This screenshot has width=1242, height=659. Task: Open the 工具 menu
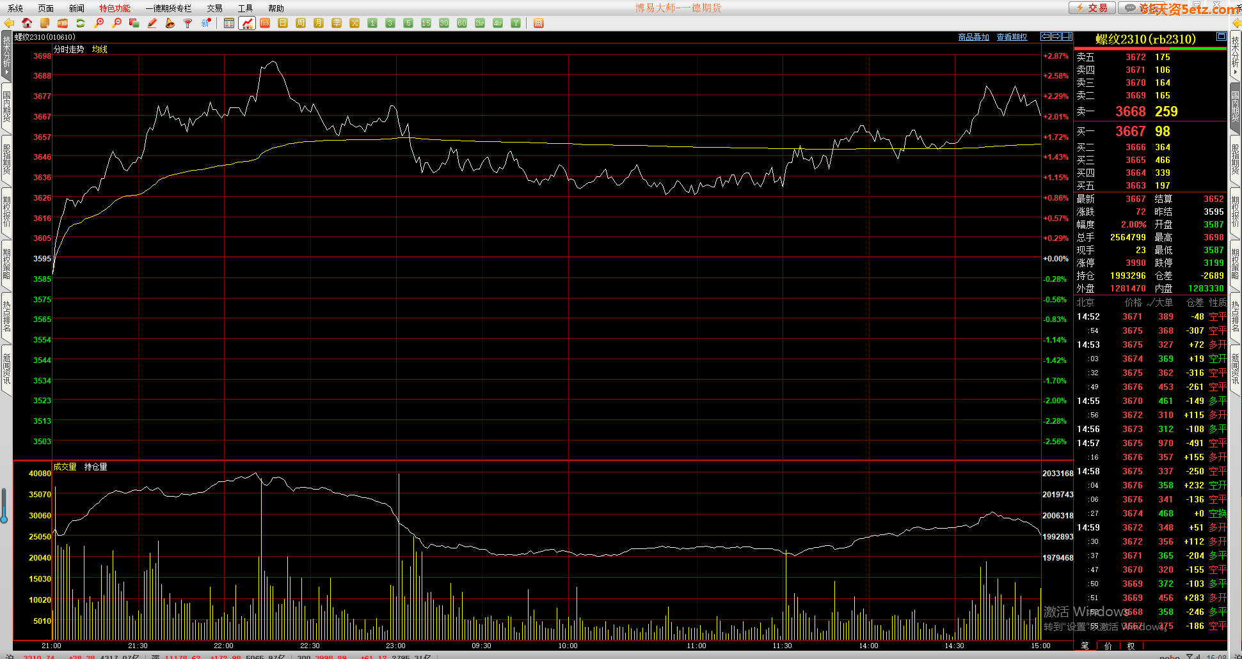[x=245, y=8]
